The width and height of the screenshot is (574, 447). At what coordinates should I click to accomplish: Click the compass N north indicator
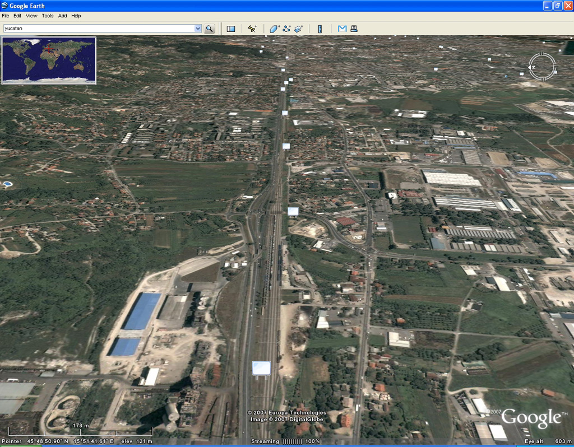coord(534,67)
